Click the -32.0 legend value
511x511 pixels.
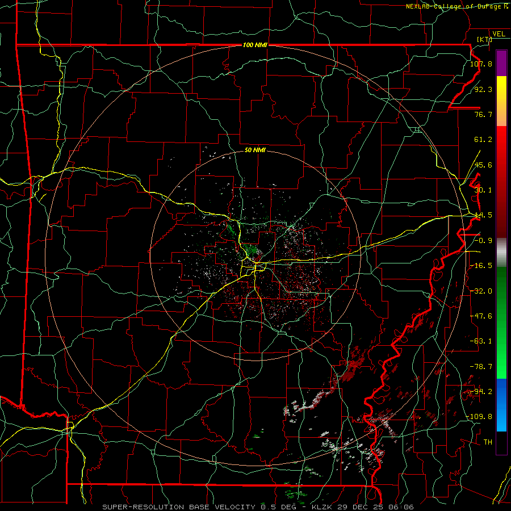coord(481,291)
